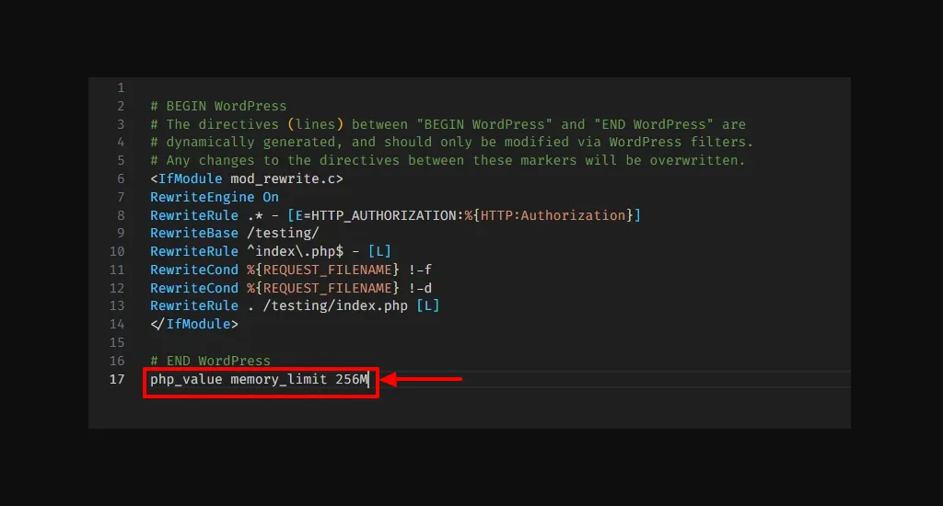Click the '!-f' condition text
Viewport: 943px width, 506px height.
[x=420, y=270]
